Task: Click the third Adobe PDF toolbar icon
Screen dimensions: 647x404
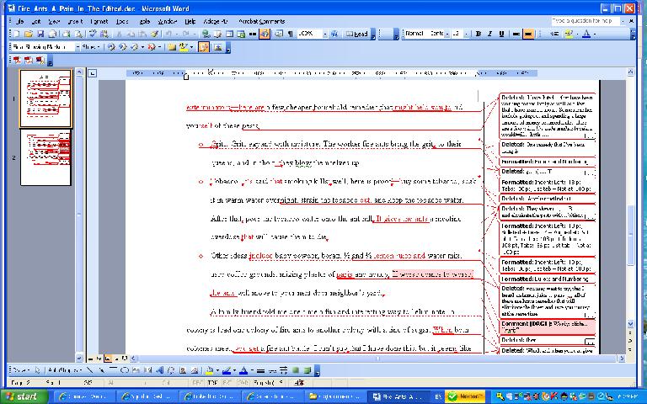Action: 40,61
